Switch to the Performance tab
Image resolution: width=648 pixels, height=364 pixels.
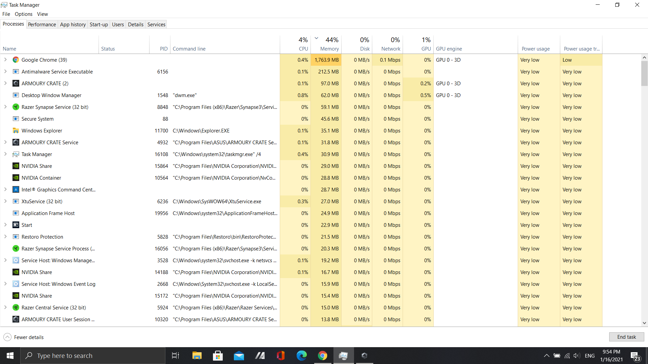coord(42,25)
